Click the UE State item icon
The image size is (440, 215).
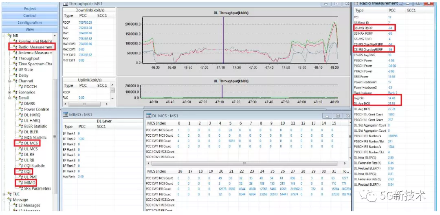15,69
